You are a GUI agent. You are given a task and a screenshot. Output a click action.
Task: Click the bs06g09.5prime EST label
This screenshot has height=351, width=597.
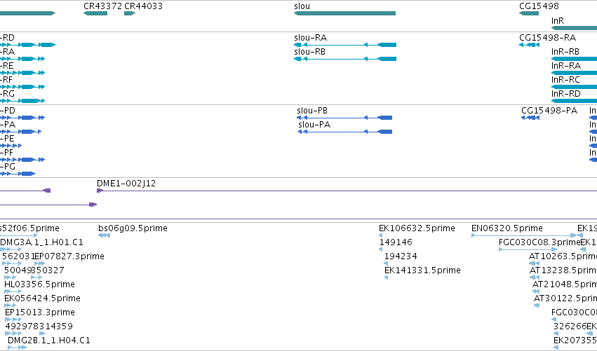pyautogui.click(x=133, y=228)
